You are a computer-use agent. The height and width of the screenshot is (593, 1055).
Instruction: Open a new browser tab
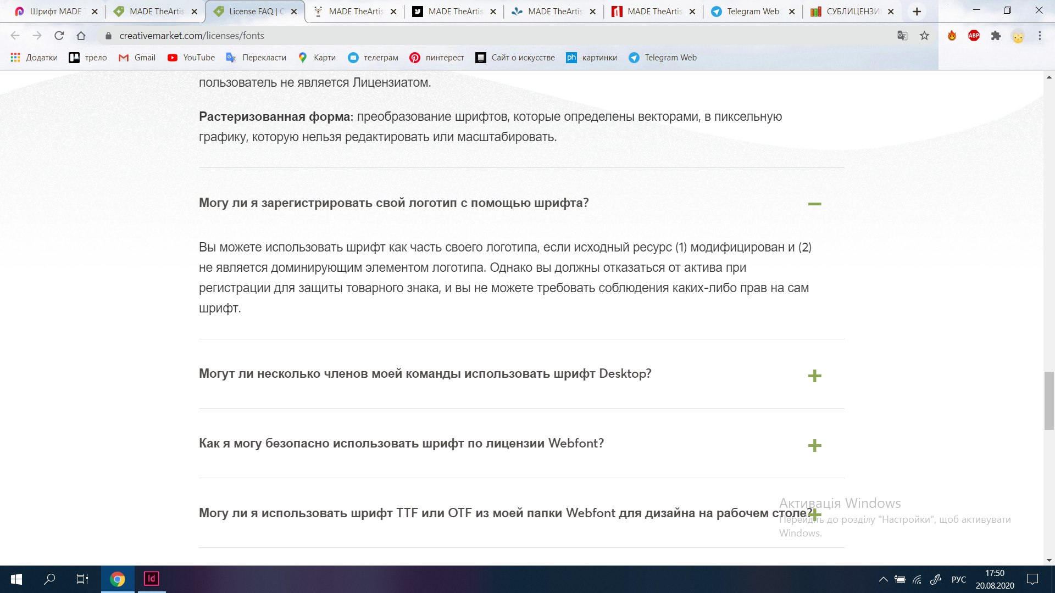coord(917,12)
